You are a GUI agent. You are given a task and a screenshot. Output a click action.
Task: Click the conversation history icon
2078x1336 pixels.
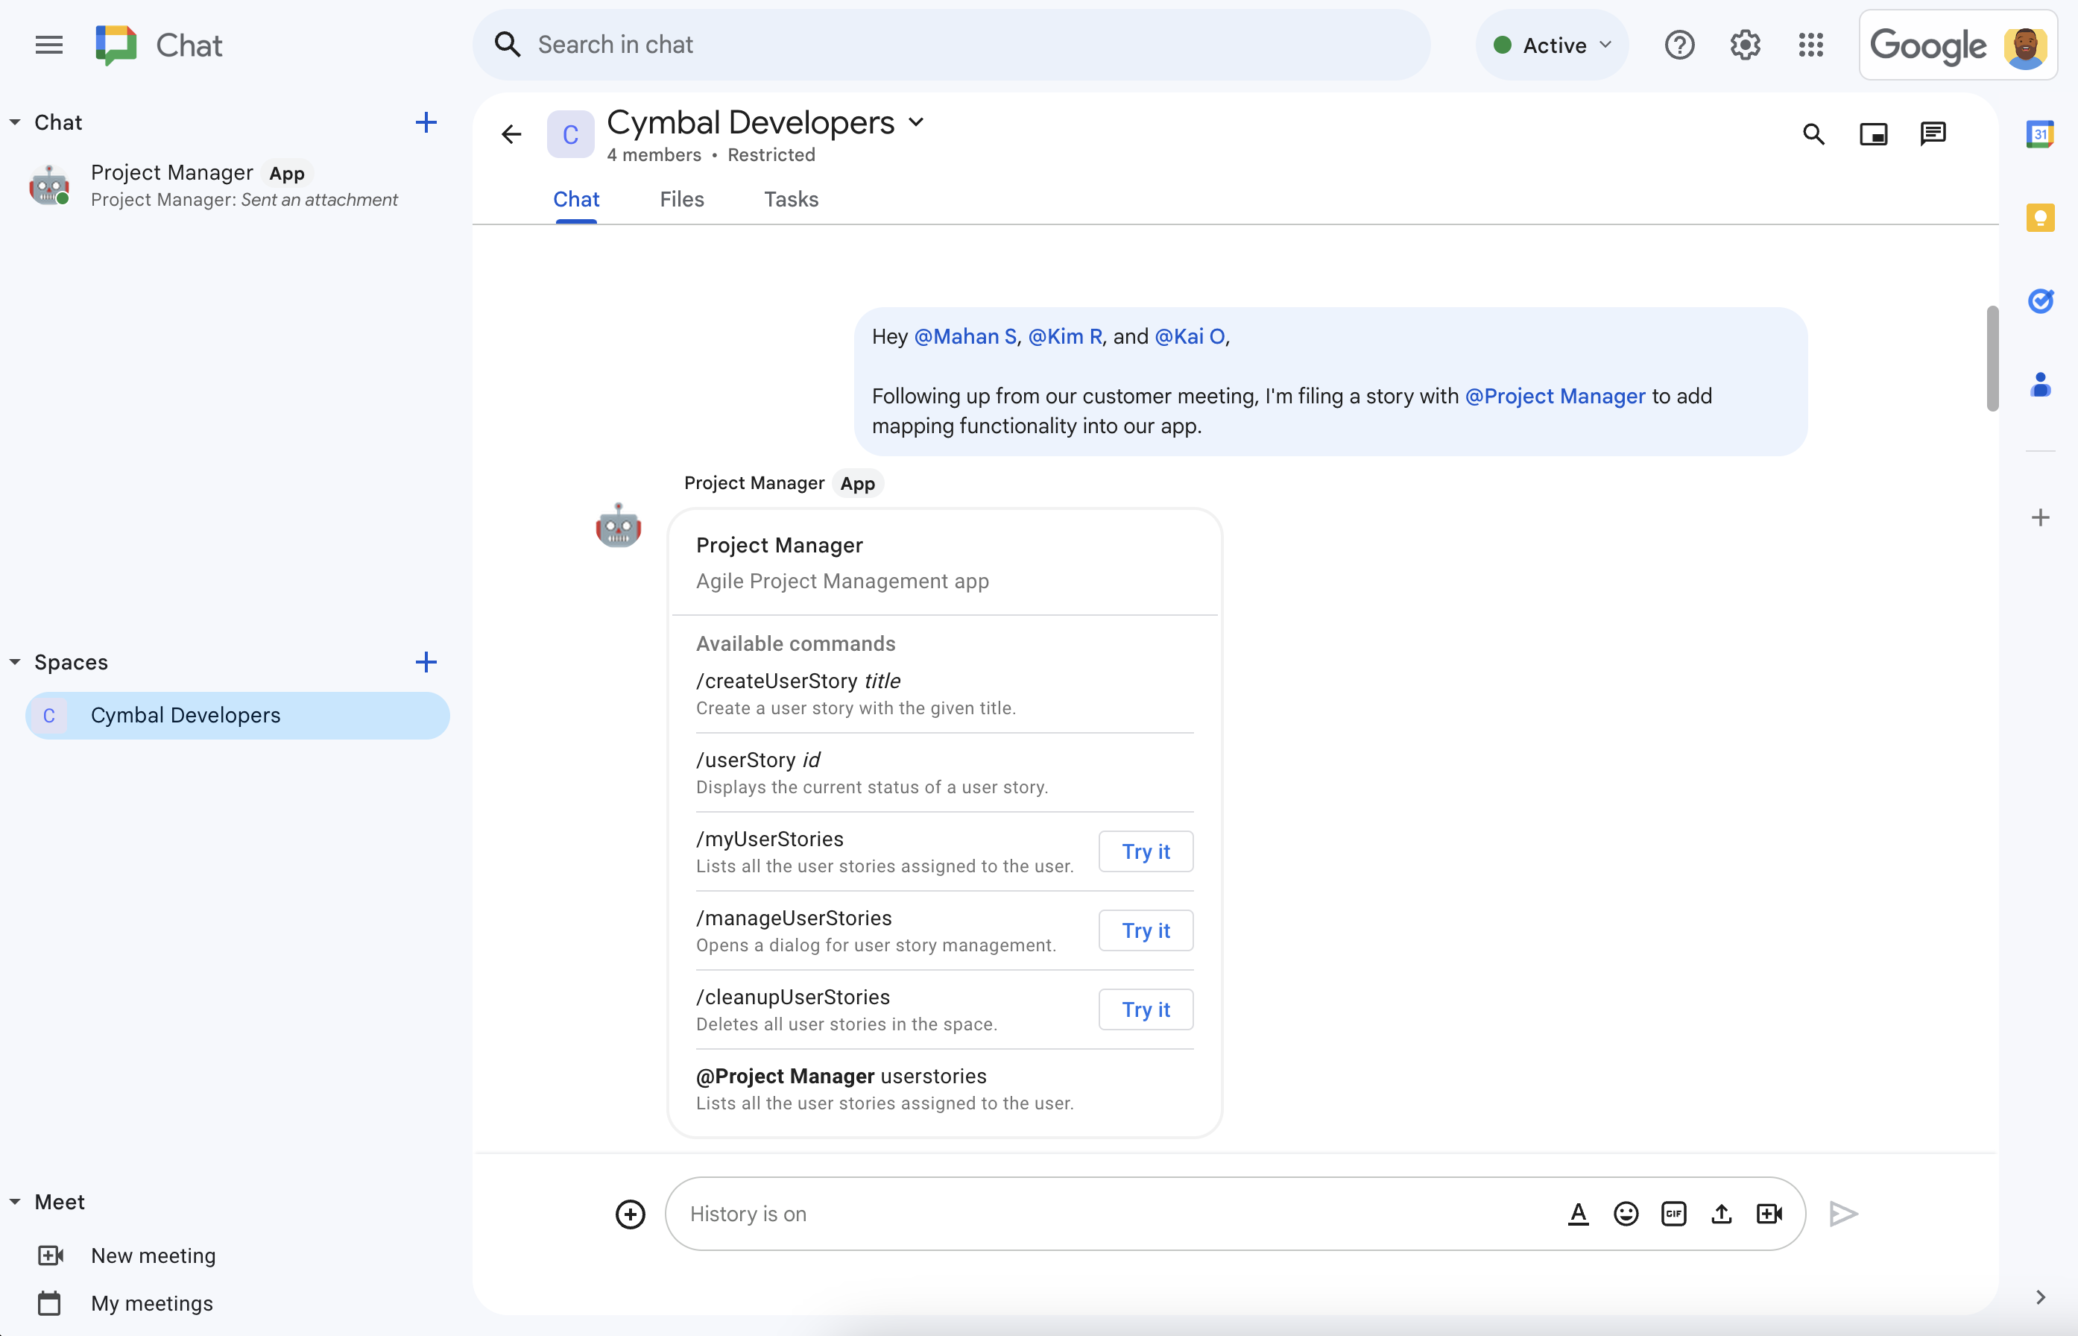1934,133
